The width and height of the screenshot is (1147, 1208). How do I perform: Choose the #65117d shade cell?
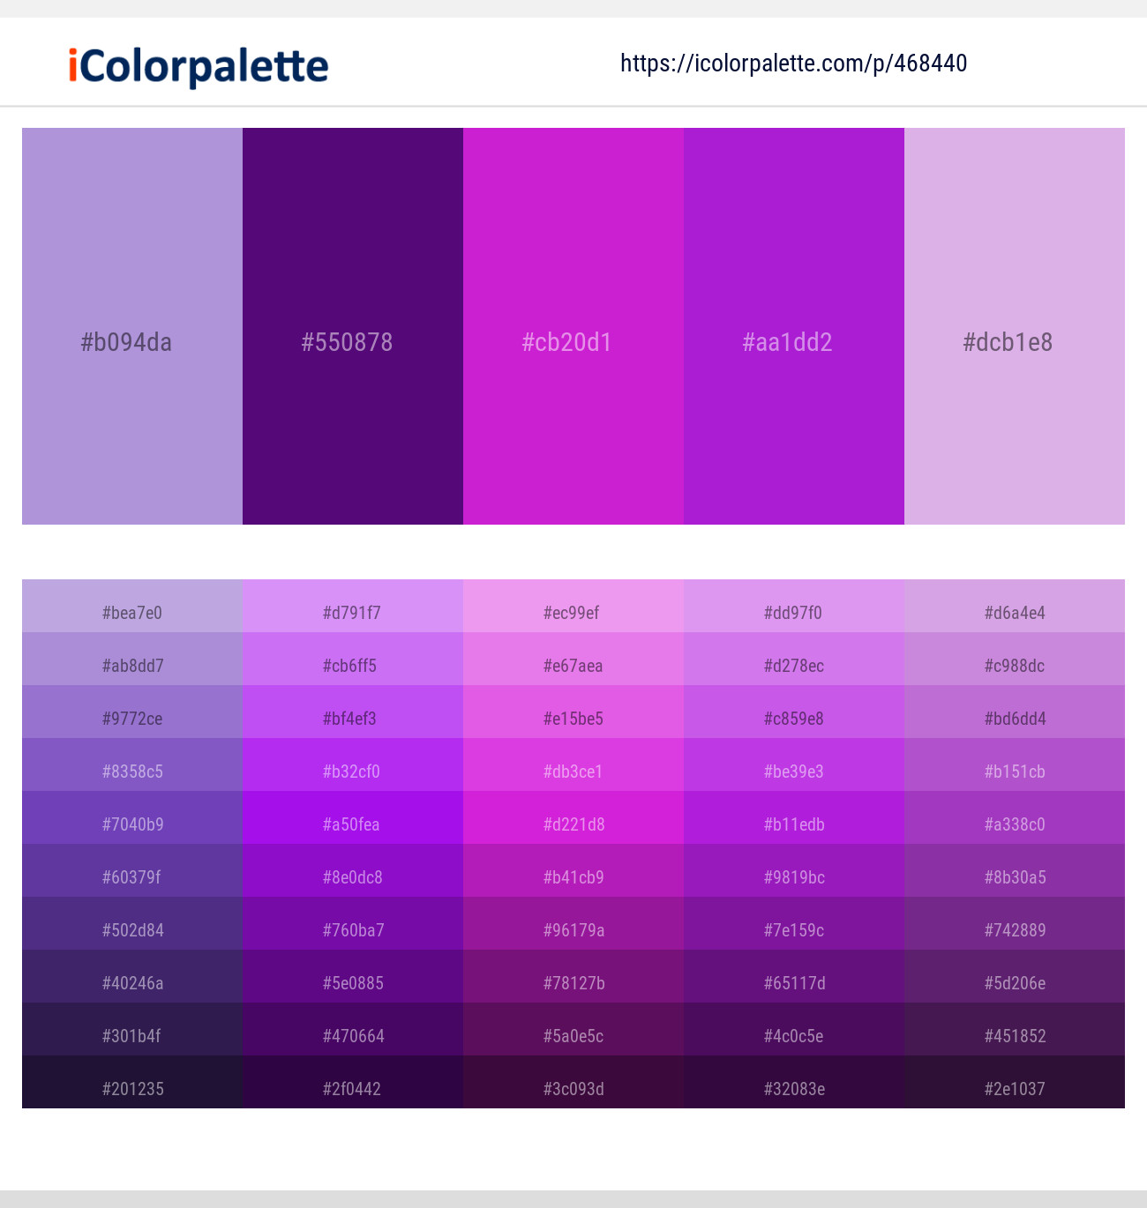794,976
